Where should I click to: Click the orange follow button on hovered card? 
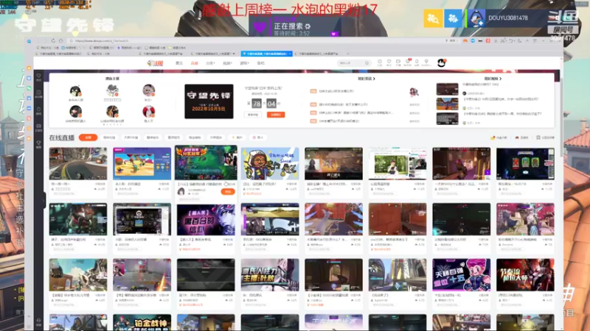pos(228,191)
